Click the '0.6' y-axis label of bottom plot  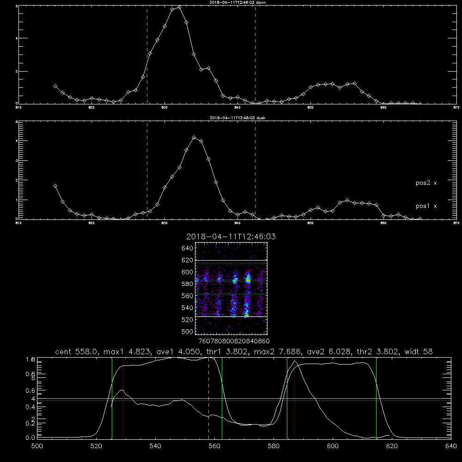tap(30, 390)
